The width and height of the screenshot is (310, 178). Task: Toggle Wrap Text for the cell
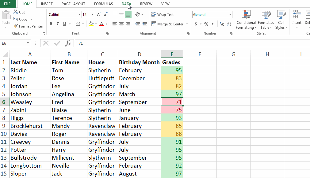[163, 15]
